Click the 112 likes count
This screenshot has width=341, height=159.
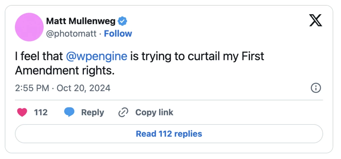coord(41,113)
